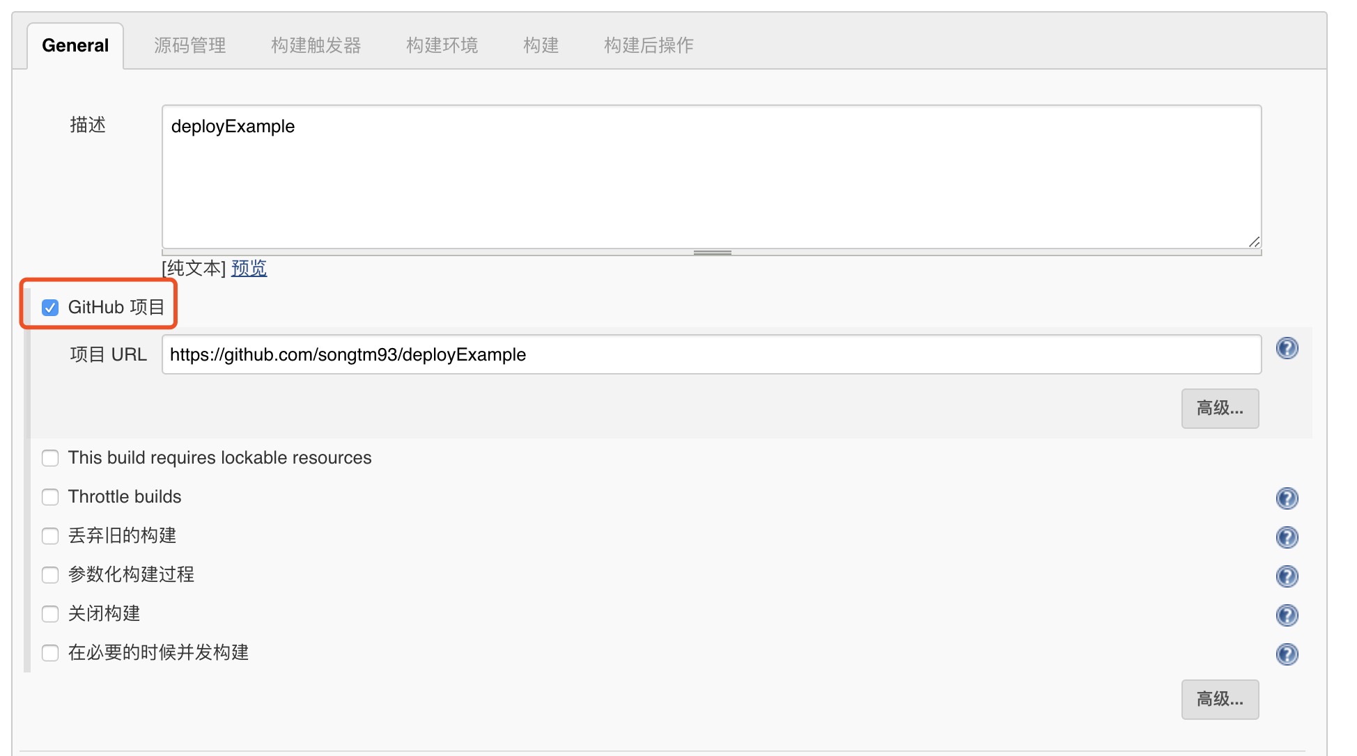This screenshot has width=1357, height=756.
Task: Uncheck the GitHub 项目 checkbox
Action: [x=50, y=307]
